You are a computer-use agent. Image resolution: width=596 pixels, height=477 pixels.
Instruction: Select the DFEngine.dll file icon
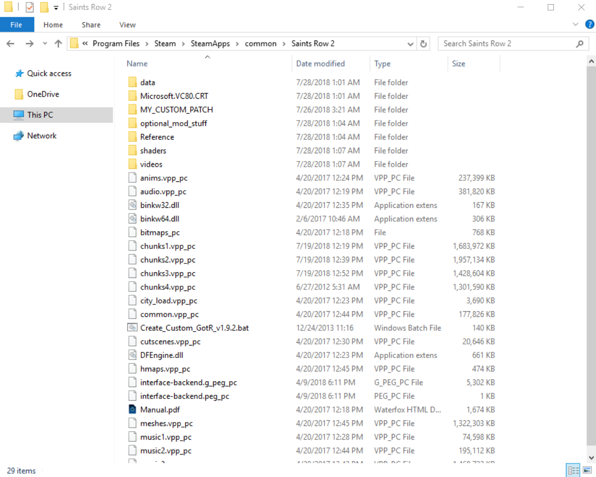click(133, 355)
